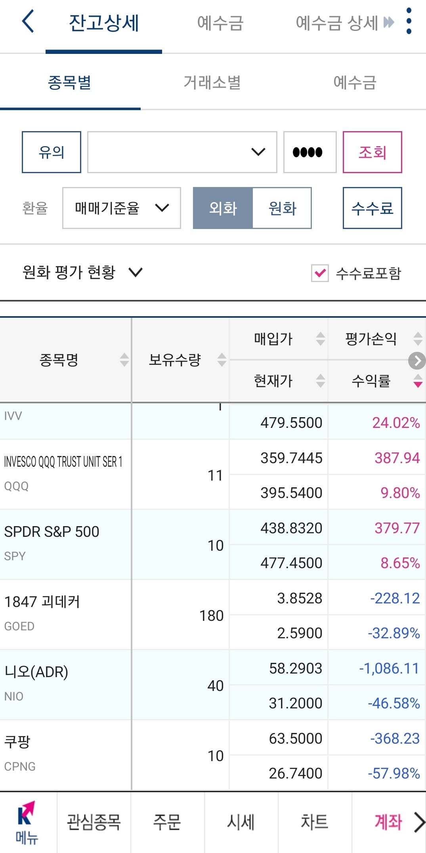Sort by 평가손익 column arrows
The width and height of the screenshot is (426, 853).
coord(418,339)
